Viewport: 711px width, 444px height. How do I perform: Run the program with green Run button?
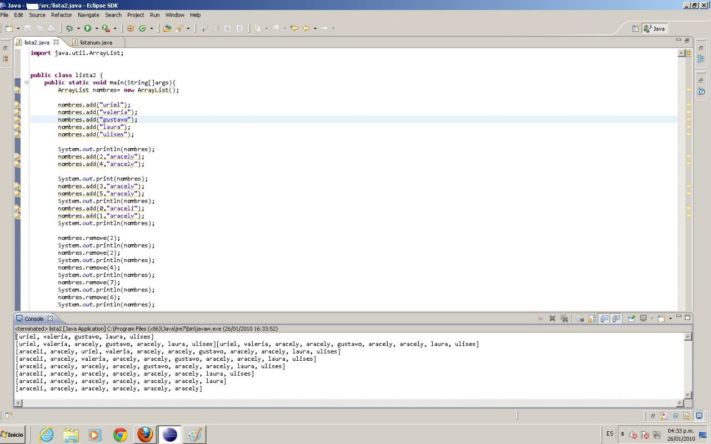pyautogui.click(x=87, y=28)
